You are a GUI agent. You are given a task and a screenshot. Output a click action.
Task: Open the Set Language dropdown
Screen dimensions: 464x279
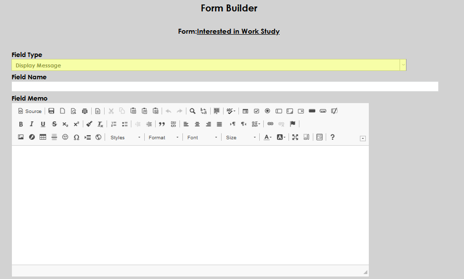tap(256, 124)
